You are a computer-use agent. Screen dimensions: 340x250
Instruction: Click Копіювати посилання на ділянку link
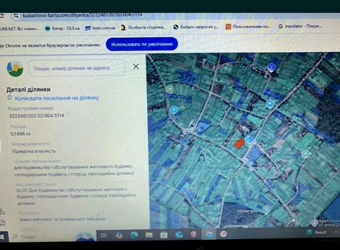[x=57, y=98]
